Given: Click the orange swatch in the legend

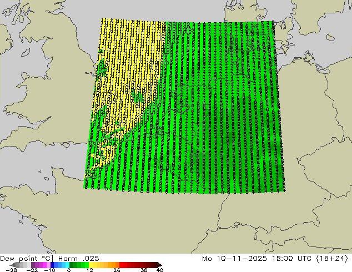Looking at the screenshot, I should tap(111, 265).
